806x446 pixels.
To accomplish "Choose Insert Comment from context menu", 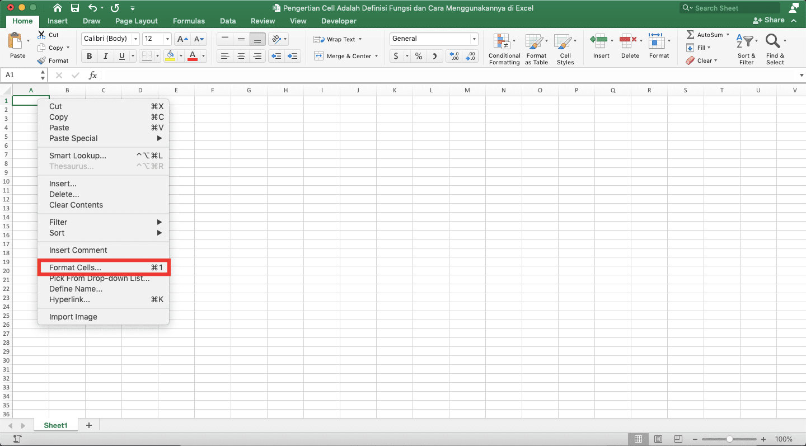I will click(x=103, y=250).
